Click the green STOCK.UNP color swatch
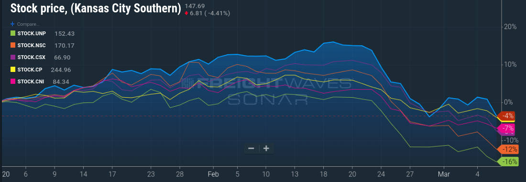 [x=13, y=33]
